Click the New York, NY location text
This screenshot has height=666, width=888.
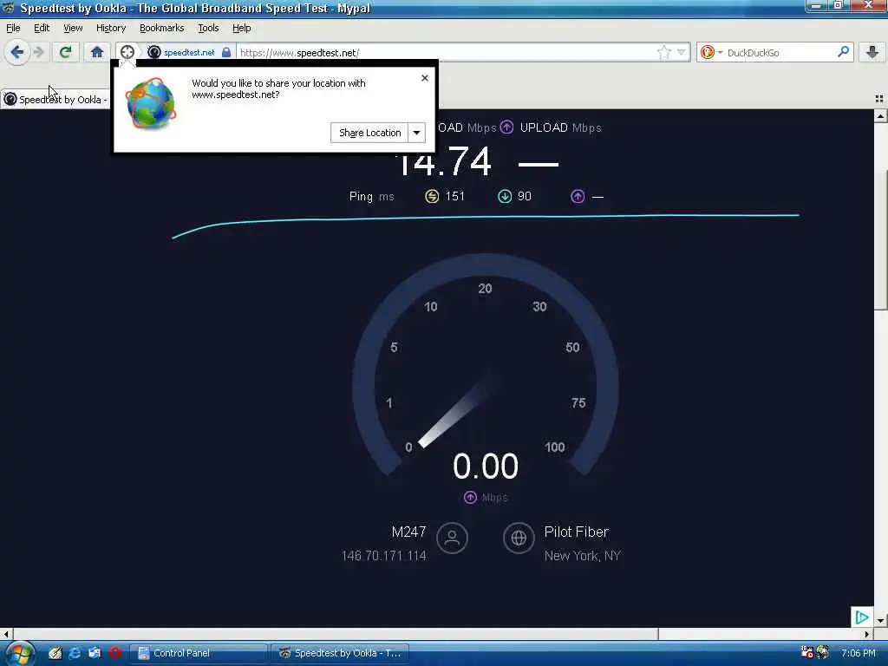(x=582, y=556)
